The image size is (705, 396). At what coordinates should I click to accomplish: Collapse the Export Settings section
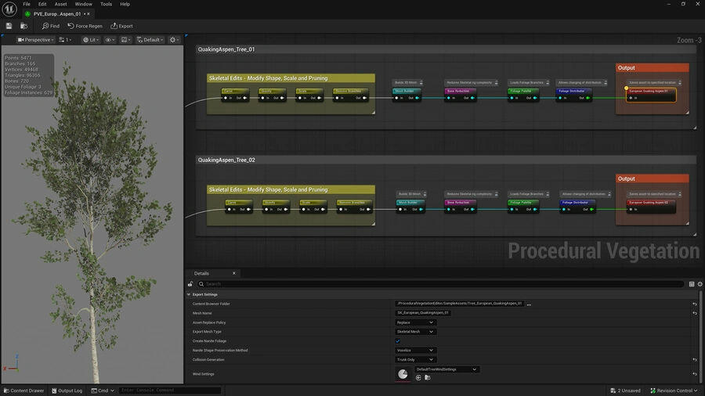pos(189,294)
